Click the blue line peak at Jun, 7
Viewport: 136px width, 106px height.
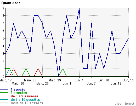tap(92, 23)
